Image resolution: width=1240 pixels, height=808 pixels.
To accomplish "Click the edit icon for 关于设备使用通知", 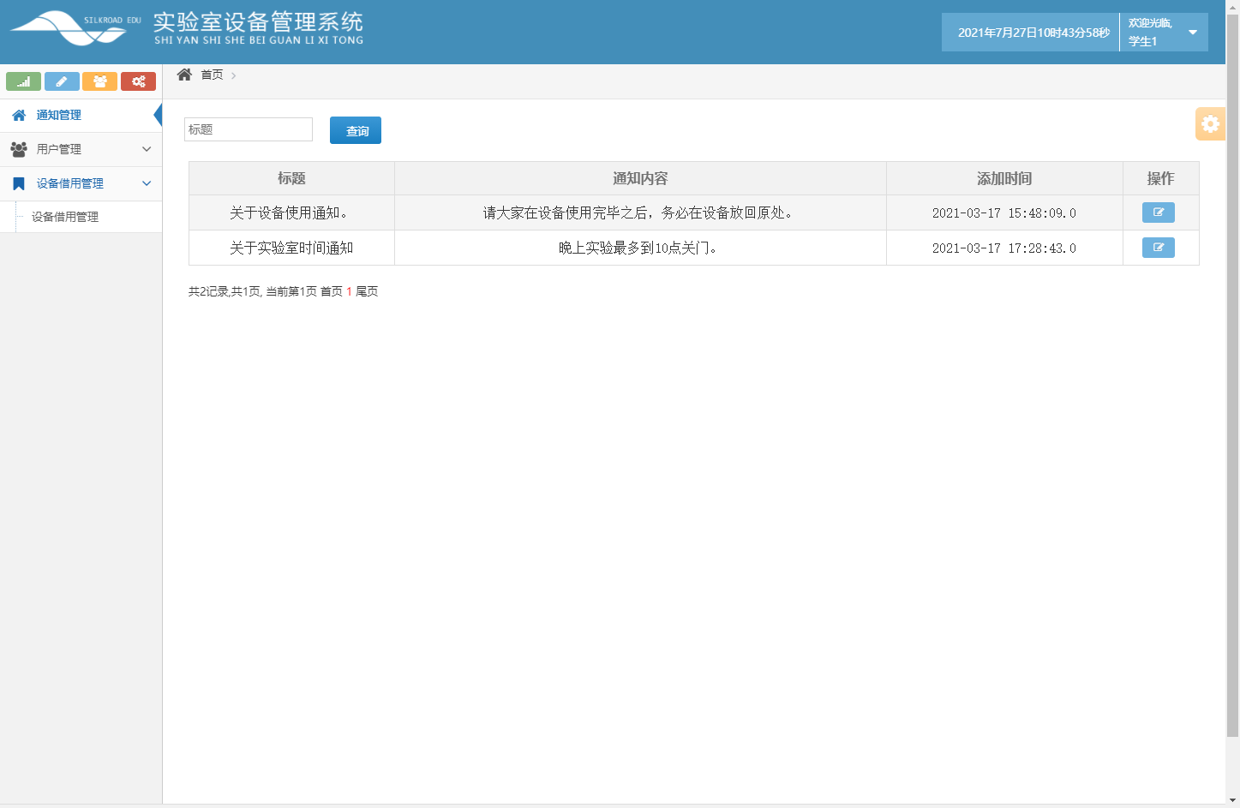I will 1158,212.
